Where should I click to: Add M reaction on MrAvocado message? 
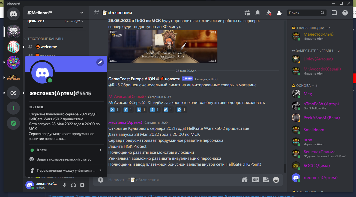168,110
